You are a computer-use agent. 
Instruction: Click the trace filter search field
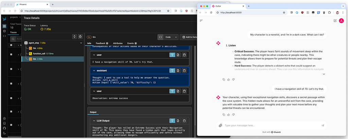(16, 39)
